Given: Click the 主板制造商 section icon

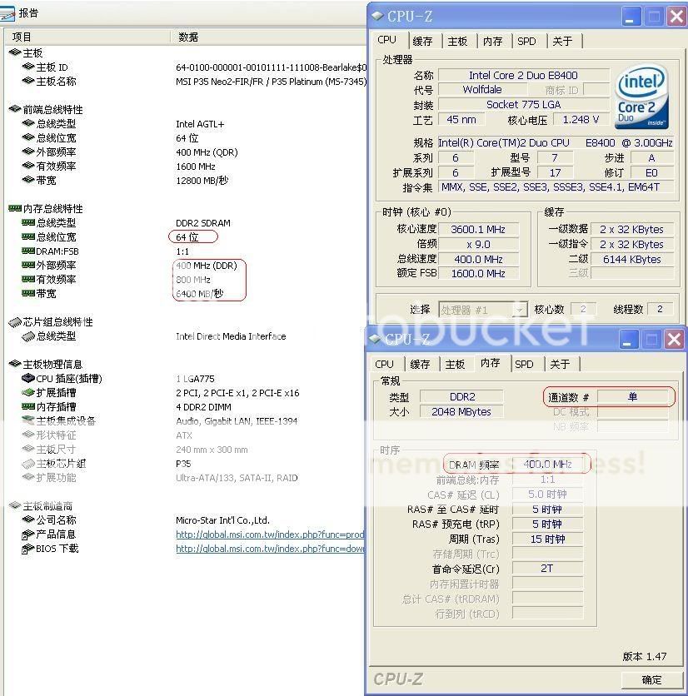Looking at the screenshot, I should 15,505.
